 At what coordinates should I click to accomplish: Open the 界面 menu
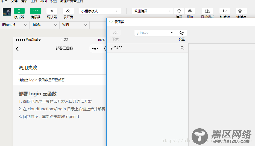43,1
